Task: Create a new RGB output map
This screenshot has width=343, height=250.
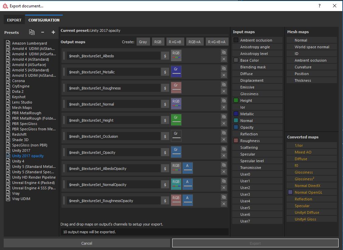Action: point(158,42)
